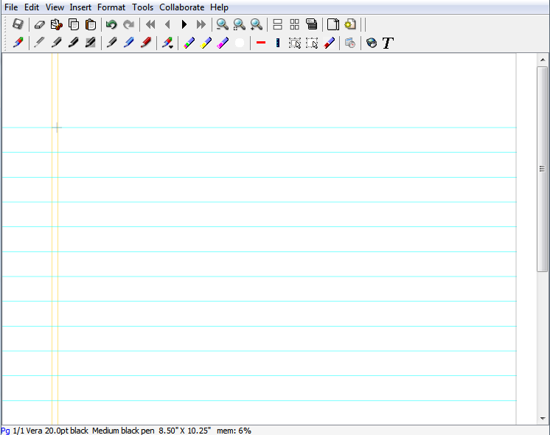Screen dimensions: 550x435
Task: Select the second dotted-box selection tool
Action: click(312, 43)
